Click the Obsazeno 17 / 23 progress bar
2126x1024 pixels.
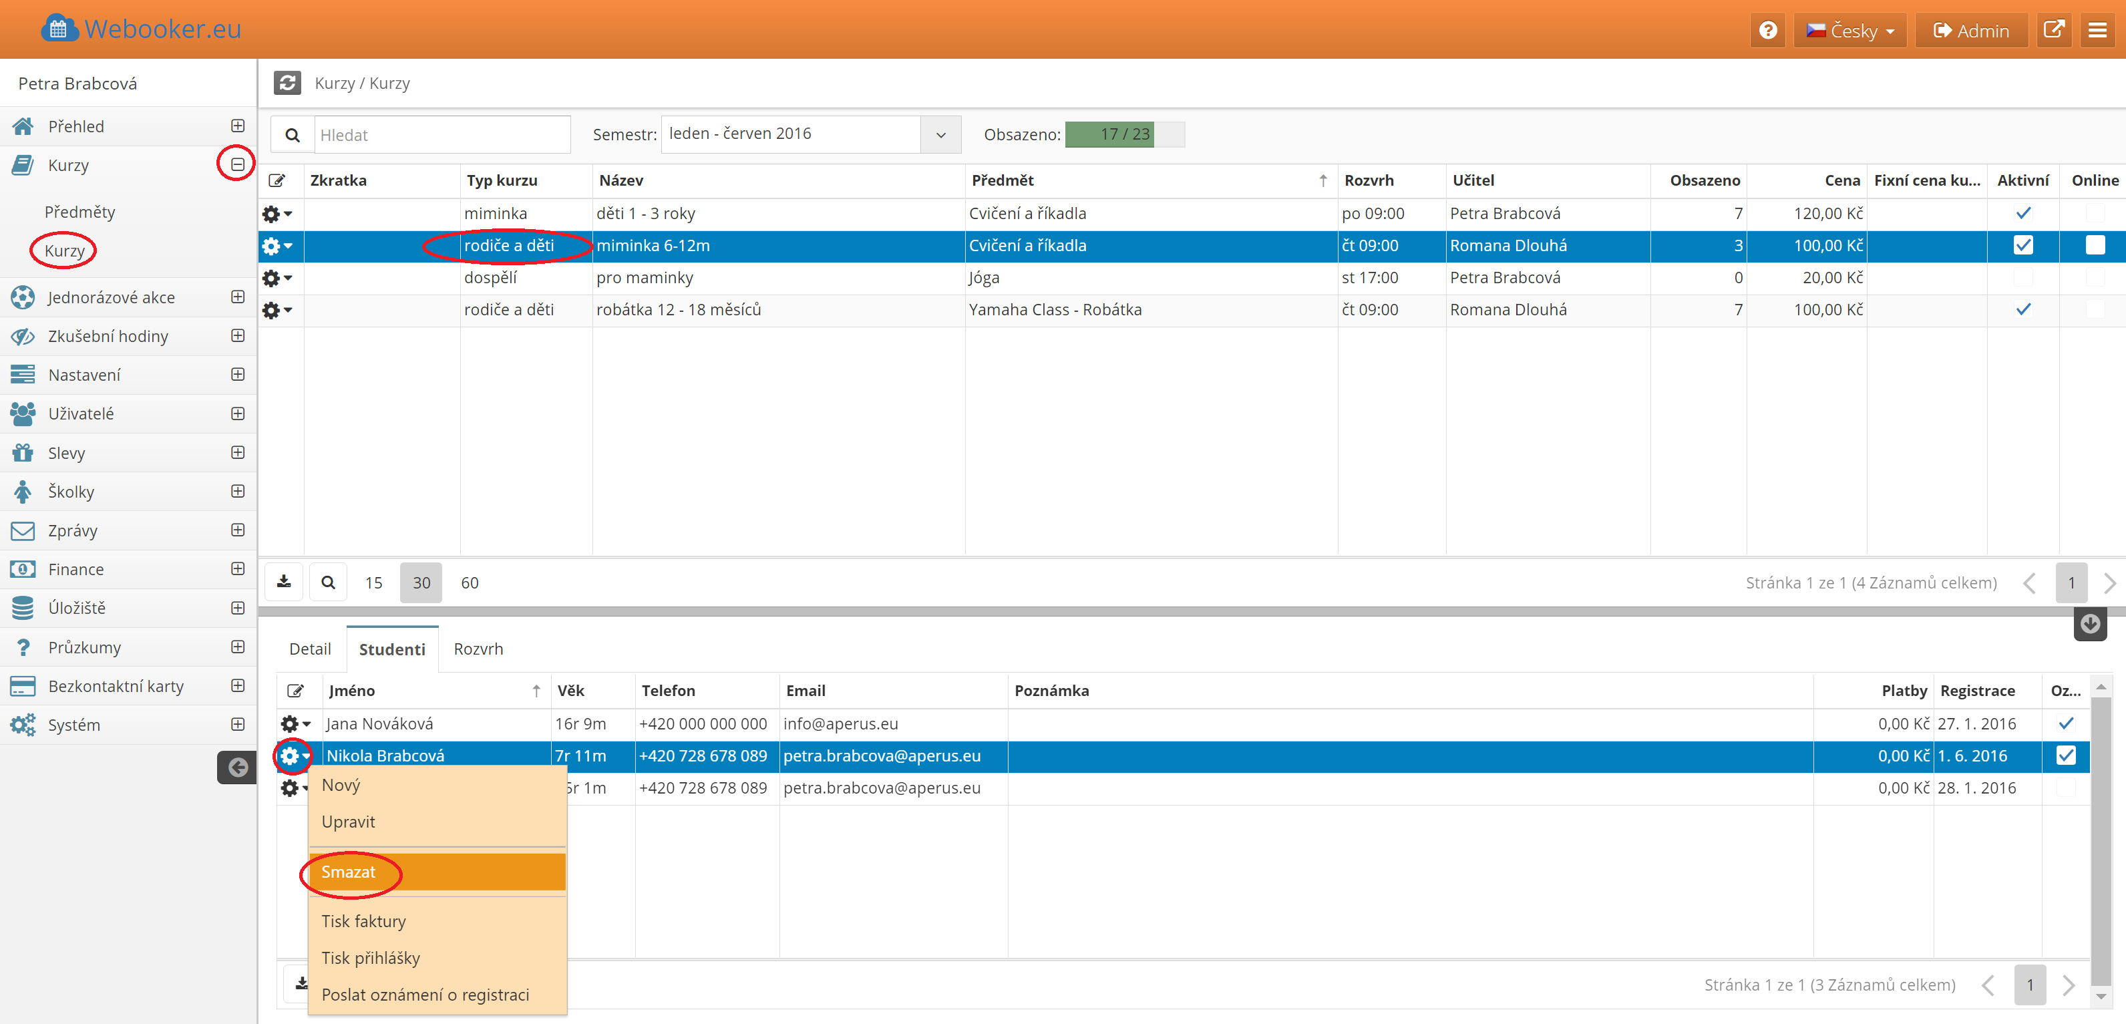pos(1124,134)
